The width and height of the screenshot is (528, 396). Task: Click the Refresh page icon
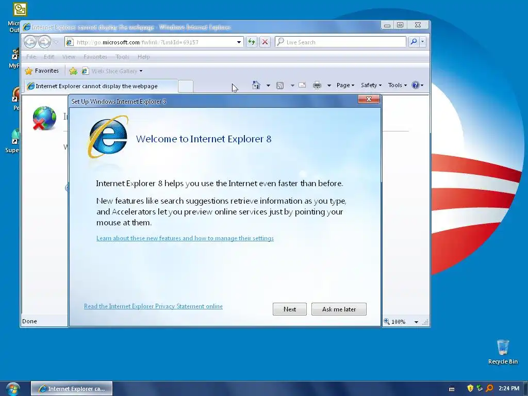point(251,42)
